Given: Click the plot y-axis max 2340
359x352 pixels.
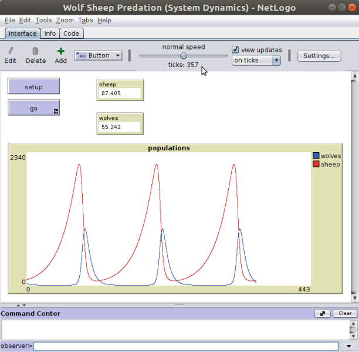Looking at the screenshot, I should point(18,157).
